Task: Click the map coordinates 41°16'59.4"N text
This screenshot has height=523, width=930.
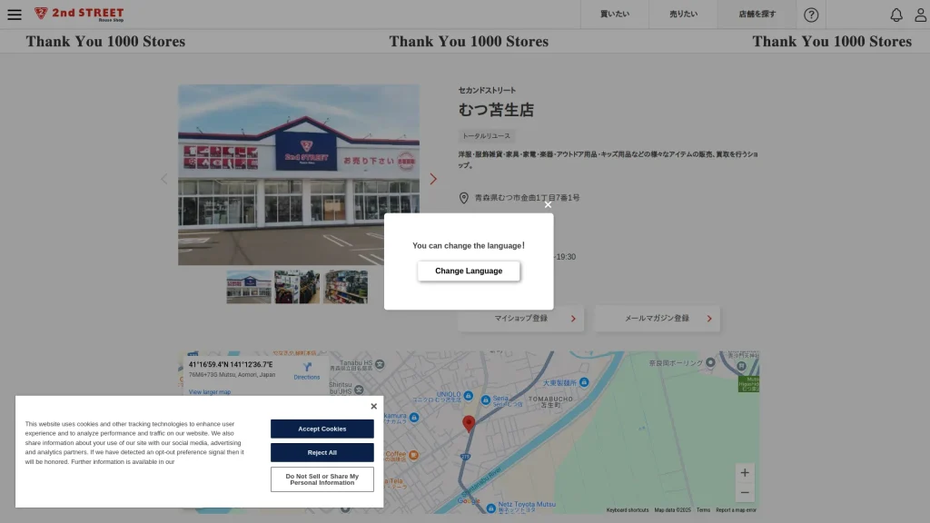Action: 231,365
